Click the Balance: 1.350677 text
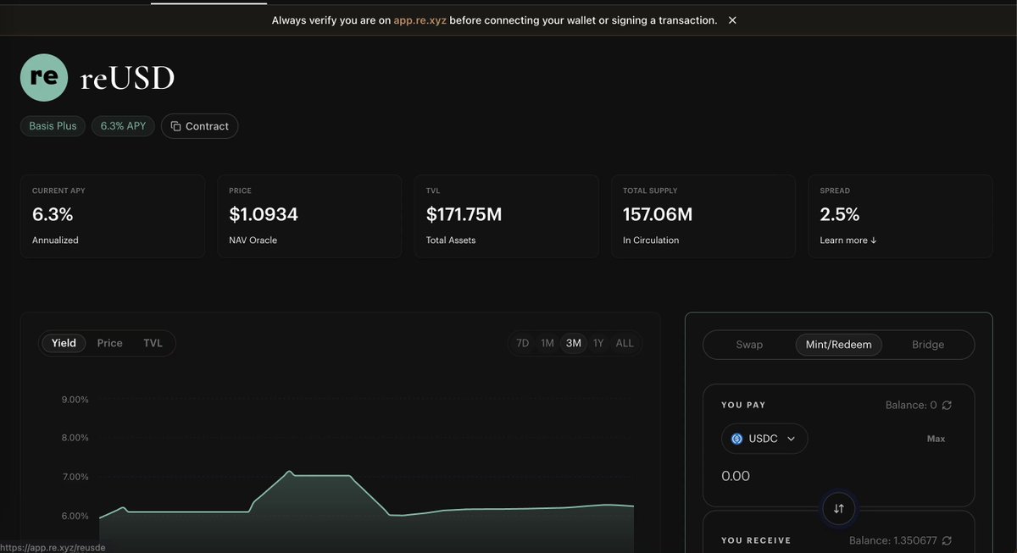 pos(894,540)
